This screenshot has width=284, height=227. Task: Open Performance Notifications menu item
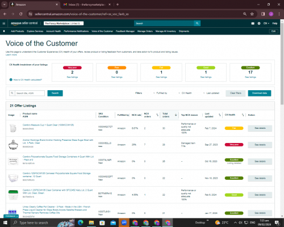pyautogui.click(x=76, y=31)
